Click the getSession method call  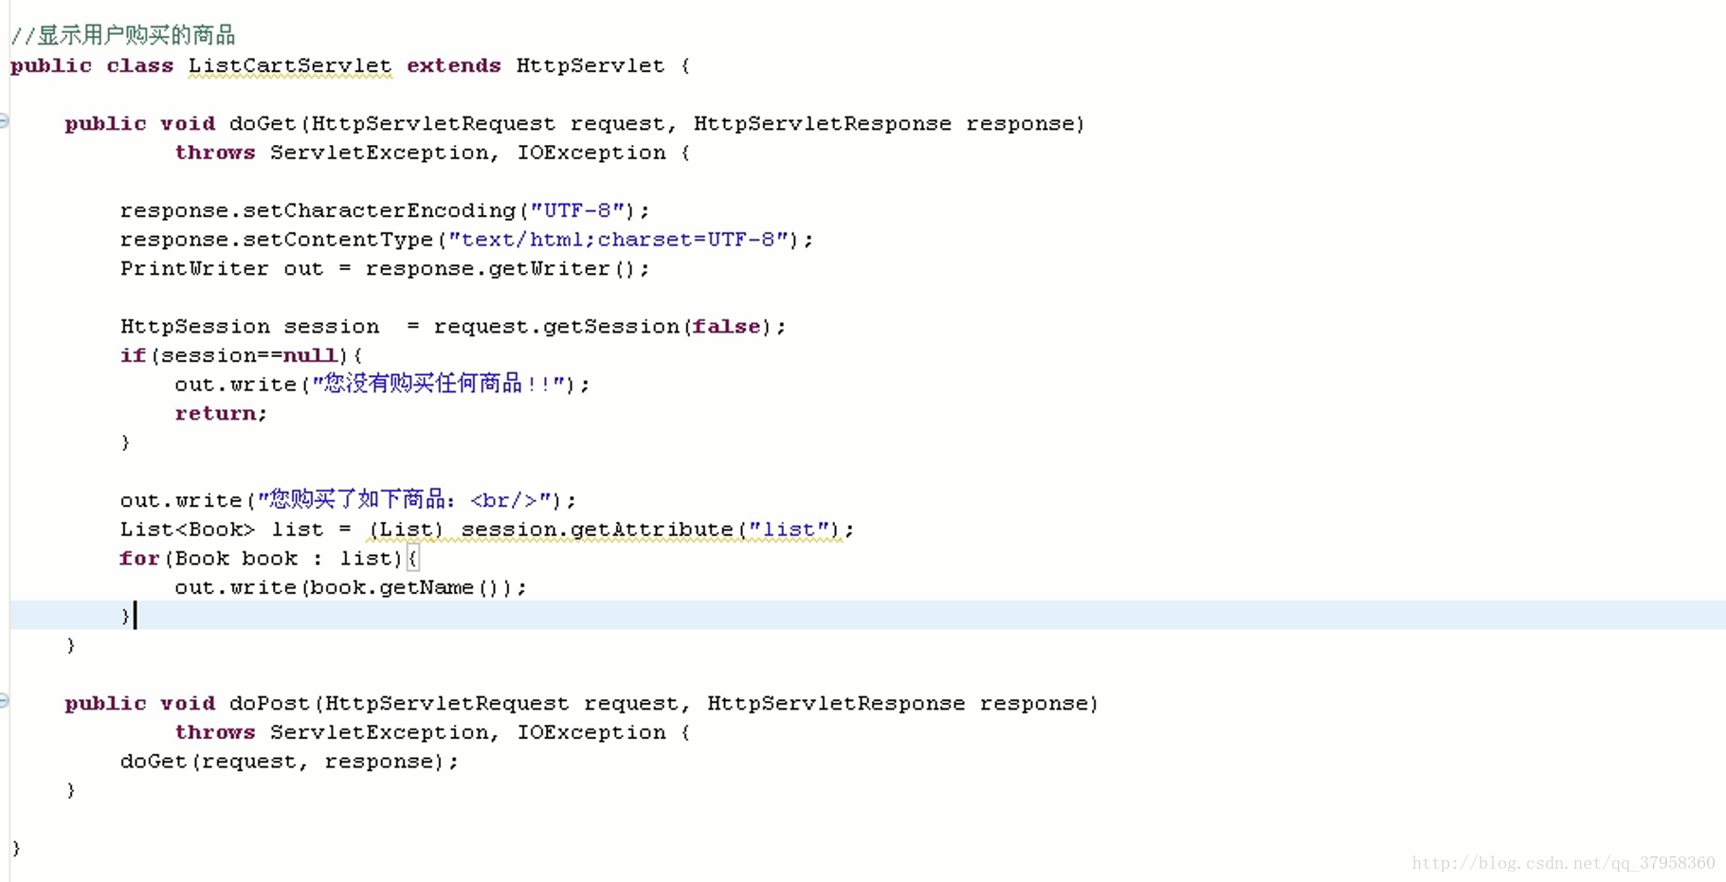pos(611,327)
